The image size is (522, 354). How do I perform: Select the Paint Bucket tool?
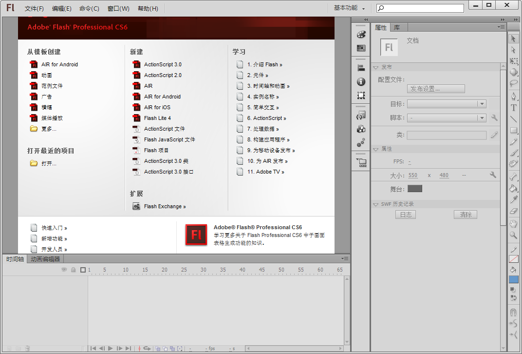click(513, 188)
